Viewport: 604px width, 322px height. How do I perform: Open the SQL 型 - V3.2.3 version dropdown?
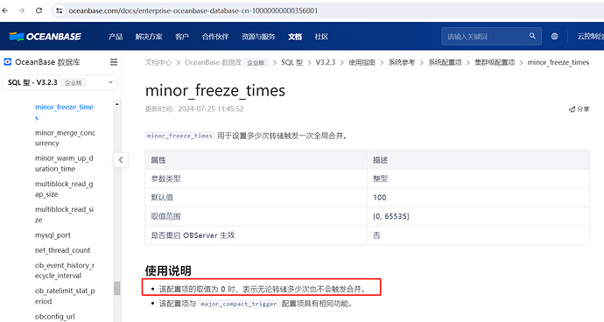pyautogui.click(x=60, y=82)
